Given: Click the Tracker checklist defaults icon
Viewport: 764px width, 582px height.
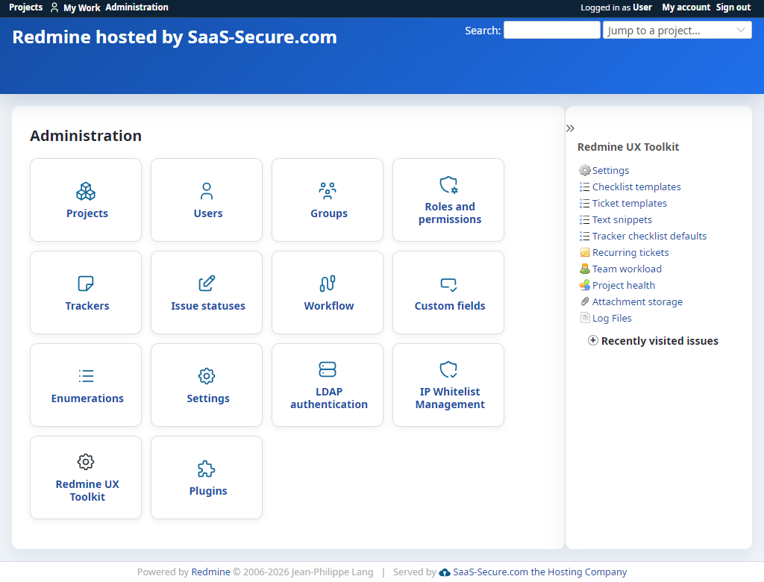Looking at the screenshot, I should coord(585,236).
